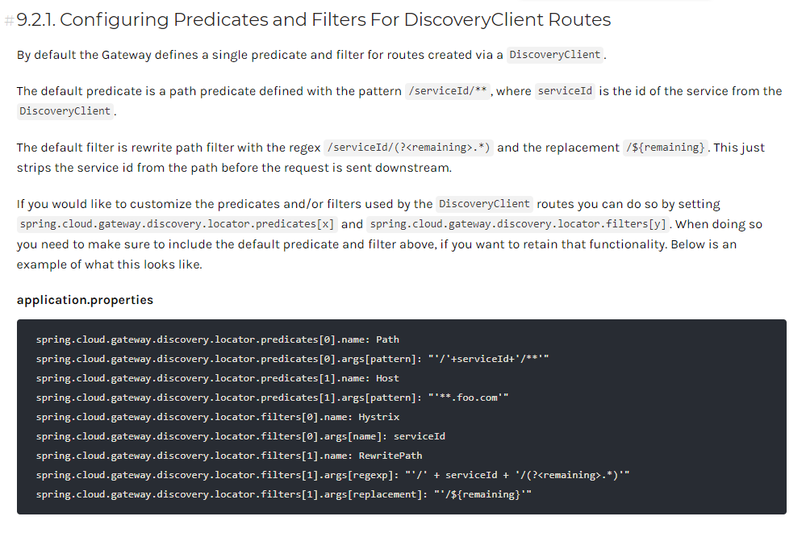This screenshot has width=806, height=533.
Task: Click the # anchor icon beside heading 9.2.1
Action: (x=10, y=21)
